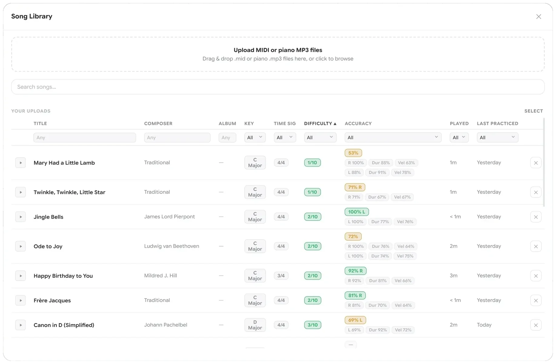This screenshot has width=556, height=364.
Task: Remove Ode to Joy from library
Action: click(536, 246)
